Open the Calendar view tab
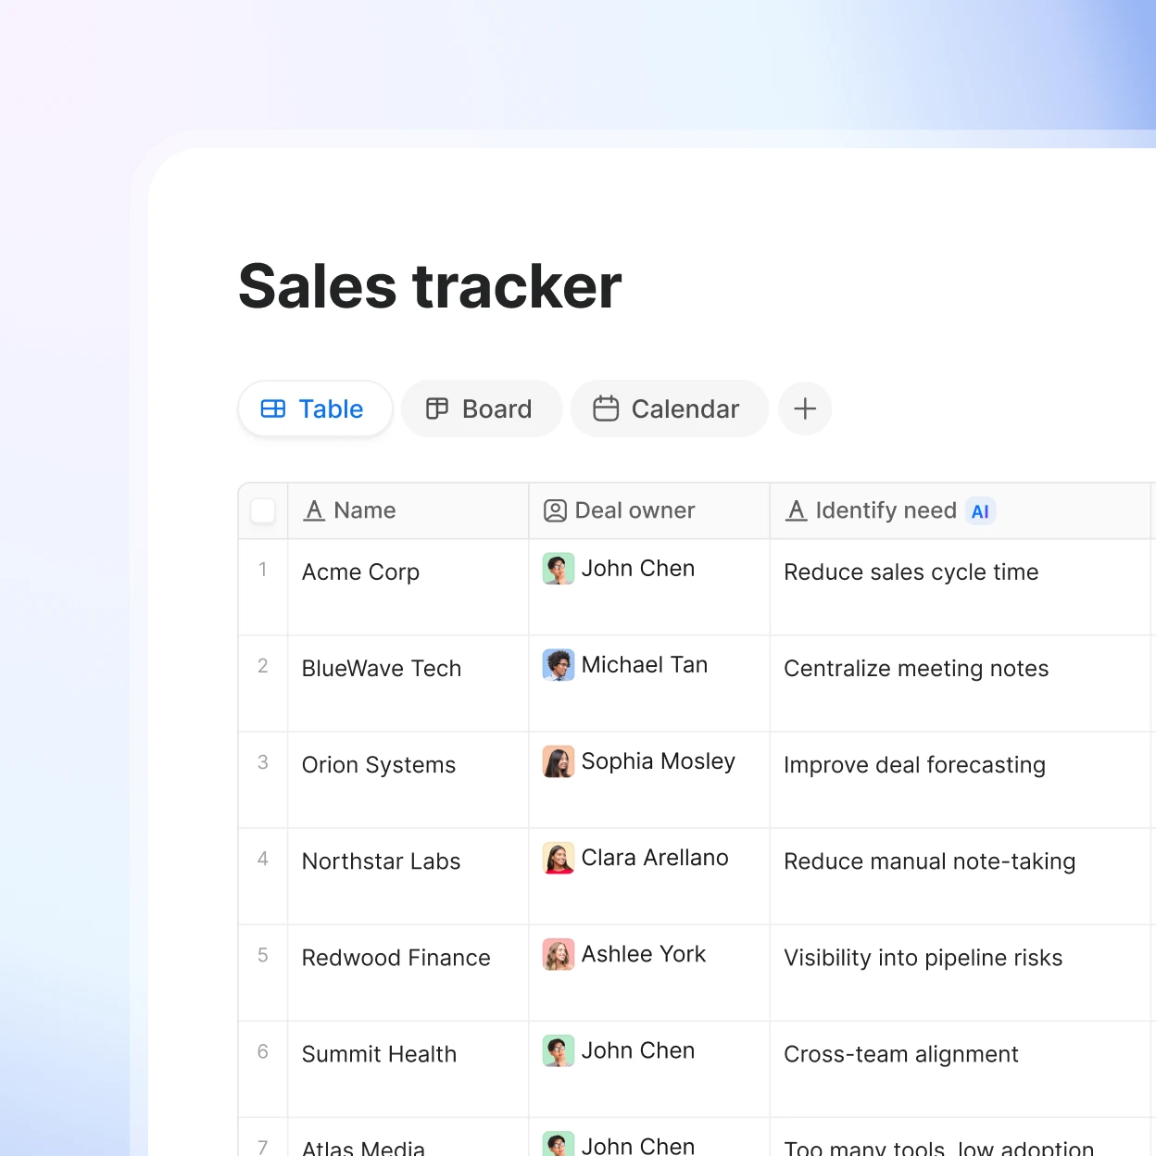Screen dimensions: 1156x1156 [x=670, y=408]
